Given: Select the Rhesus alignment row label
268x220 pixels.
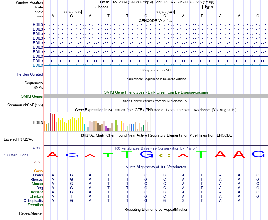Looking at the screenshot, I should click(37, 179).
